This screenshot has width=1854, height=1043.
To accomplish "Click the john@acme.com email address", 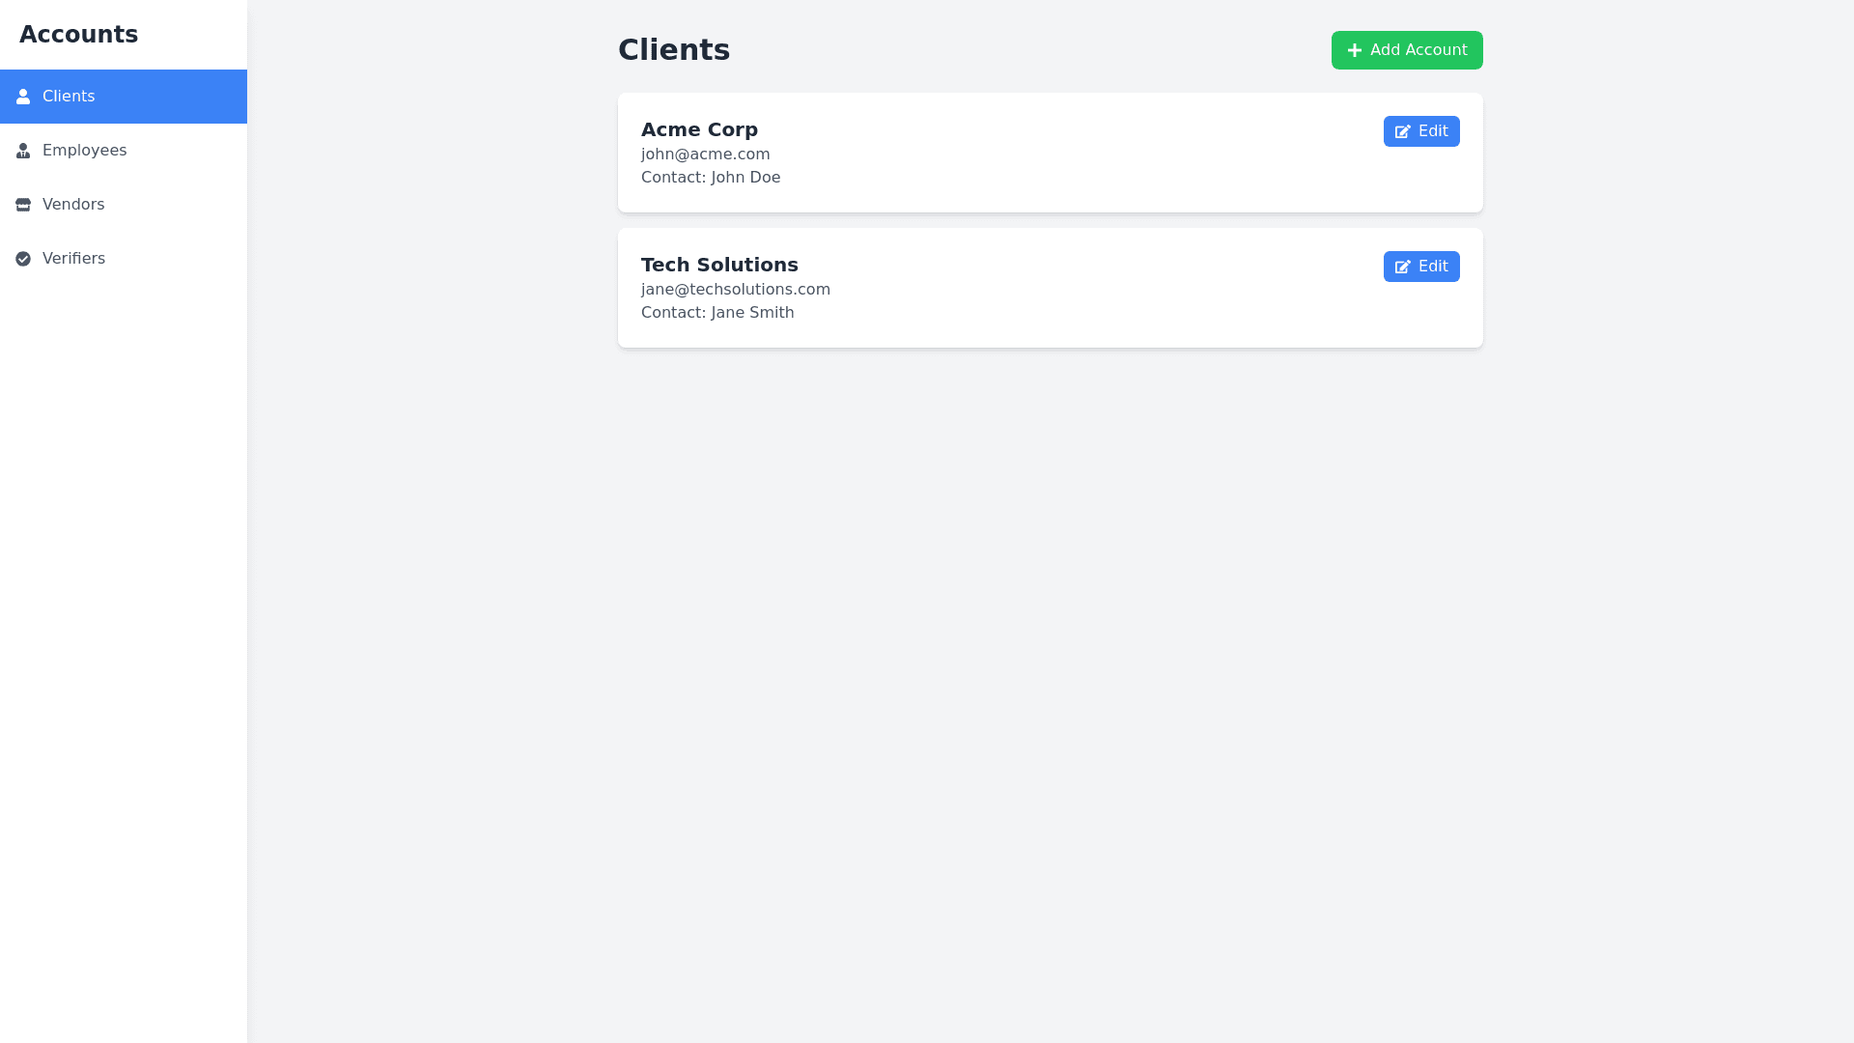I will [x=705, y=155].
